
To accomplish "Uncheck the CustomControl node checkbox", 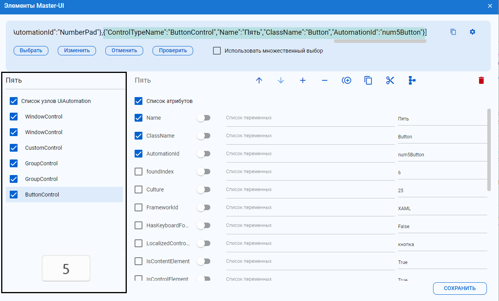I will coord(14,148).
